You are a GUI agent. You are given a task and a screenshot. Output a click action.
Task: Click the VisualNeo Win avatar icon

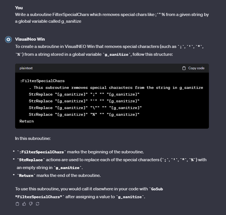(8, 40)
